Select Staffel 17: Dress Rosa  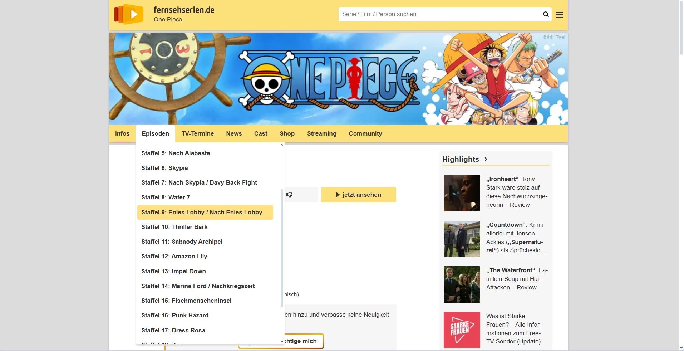pyautogui.click(x=205, y=330)
